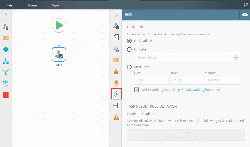Open the File menu
250x147 pixels.
(10, 5)
